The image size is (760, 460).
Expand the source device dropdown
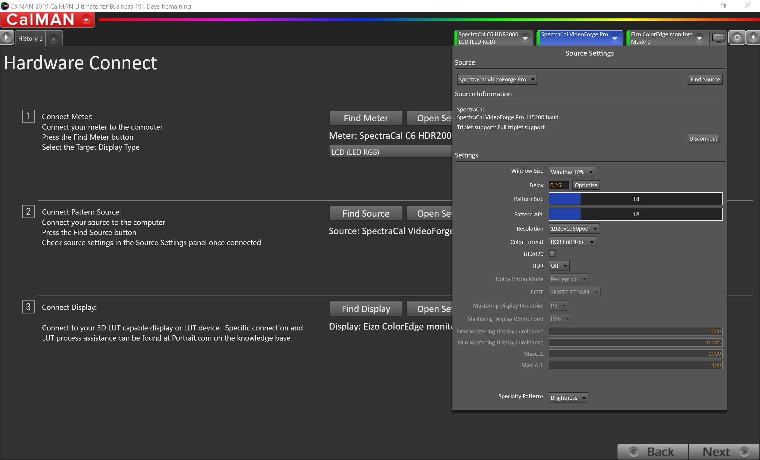pos(497,79)
